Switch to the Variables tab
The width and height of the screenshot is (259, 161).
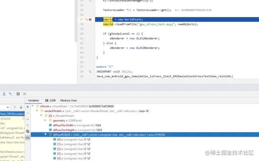click(34, 101)
